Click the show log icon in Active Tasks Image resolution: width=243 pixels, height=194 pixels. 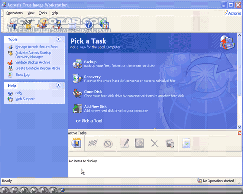(x=186, y=144)
